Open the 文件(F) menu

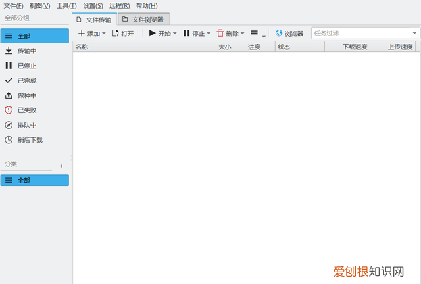(x=13, y=6)
